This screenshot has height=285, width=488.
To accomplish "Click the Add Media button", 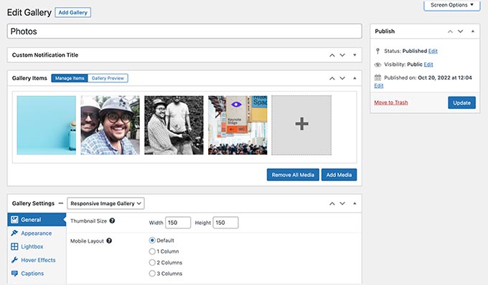I will pyautogui.click(x=339, y=175).
